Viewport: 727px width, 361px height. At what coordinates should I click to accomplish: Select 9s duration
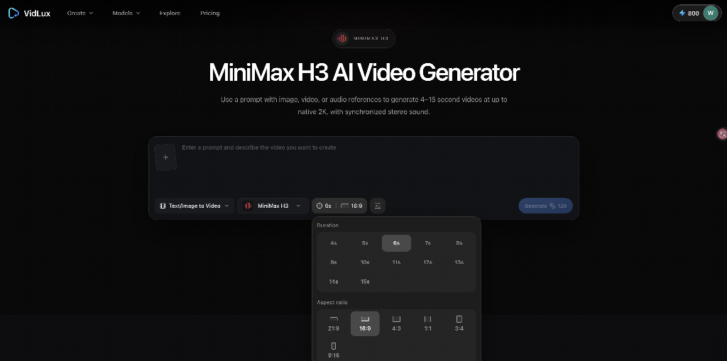334,262
